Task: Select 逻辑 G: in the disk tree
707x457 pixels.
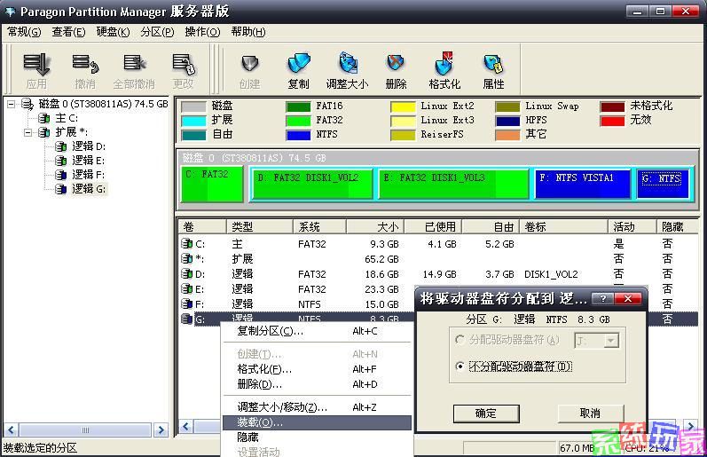Action: pyautogui.click(x=89, y=189)
